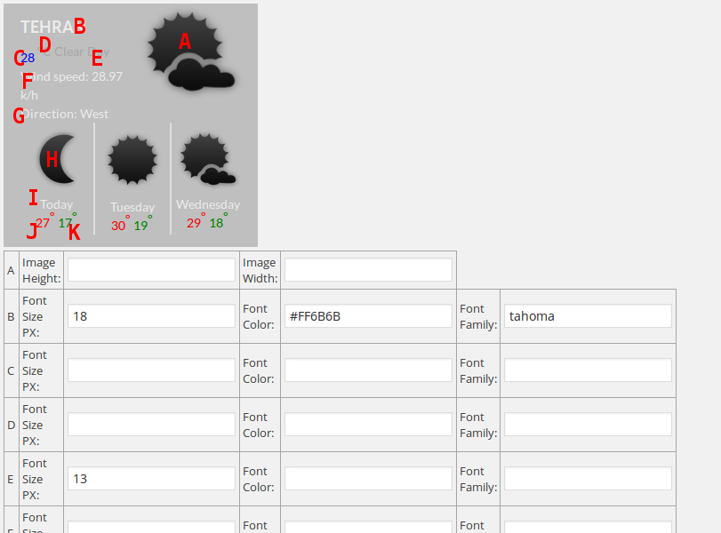721x533 pixels.
Task: Click the row B label cell
Action: [x=11, y=316]
